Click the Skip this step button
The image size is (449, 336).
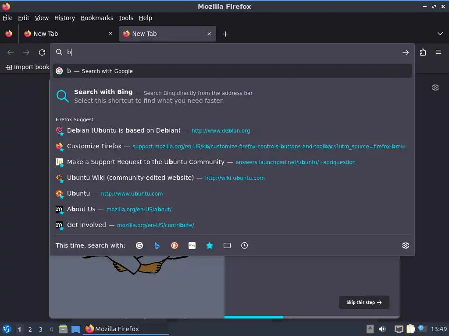[x=363, y=302]
